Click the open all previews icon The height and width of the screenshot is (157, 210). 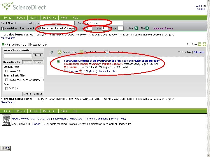[106, 52]
